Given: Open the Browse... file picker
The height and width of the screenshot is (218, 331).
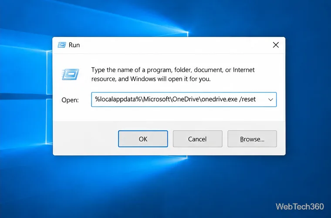Looking at the screenshot, I should click(x=252, y=139).
